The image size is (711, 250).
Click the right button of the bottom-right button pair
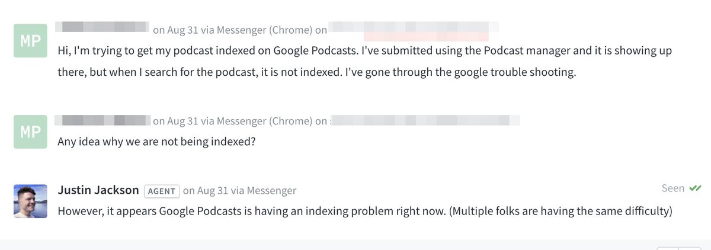coord(689,248)
